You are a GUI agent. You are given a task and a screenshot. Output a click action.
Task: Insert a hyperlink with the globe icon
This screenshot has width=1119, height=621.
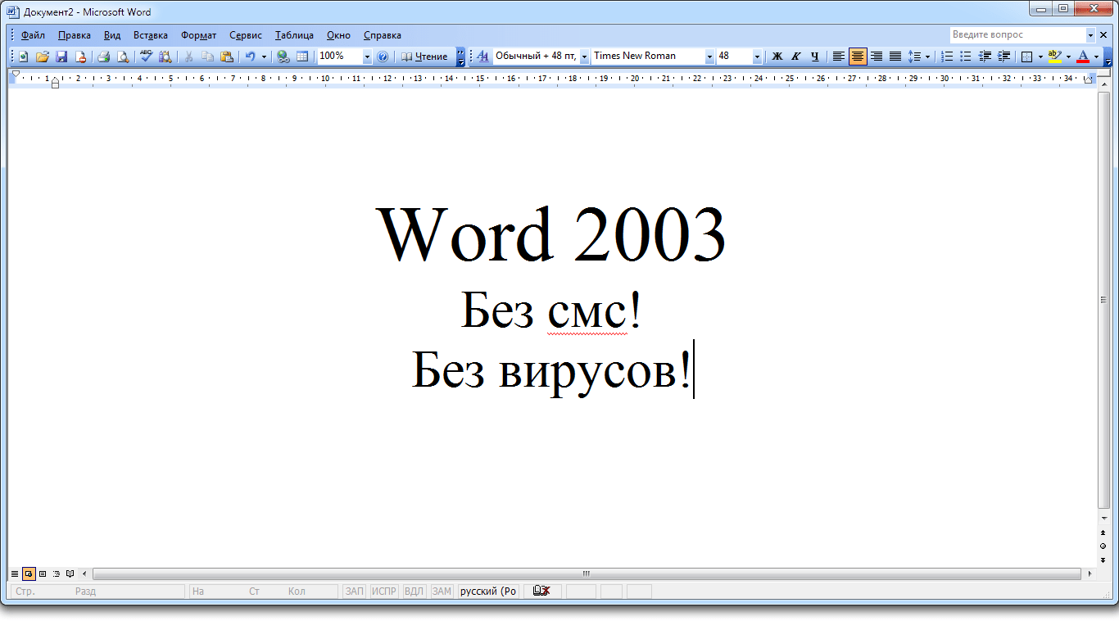(x=283, y=57)
